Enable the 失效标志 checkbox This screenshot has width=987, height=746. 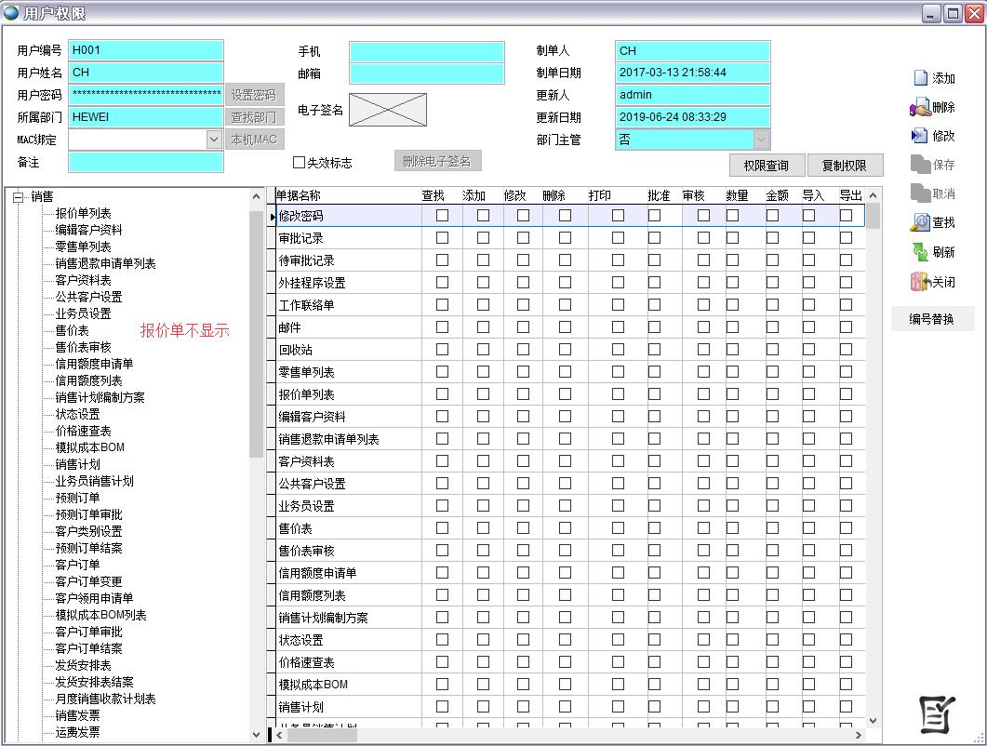pos(300,163)
